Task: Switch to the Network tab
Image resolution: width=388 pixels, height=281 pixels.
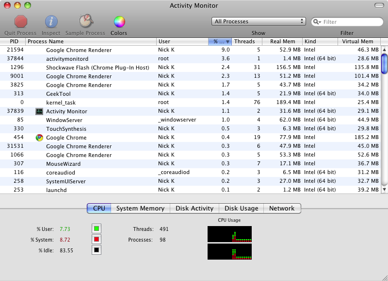Action: (282, 209)
